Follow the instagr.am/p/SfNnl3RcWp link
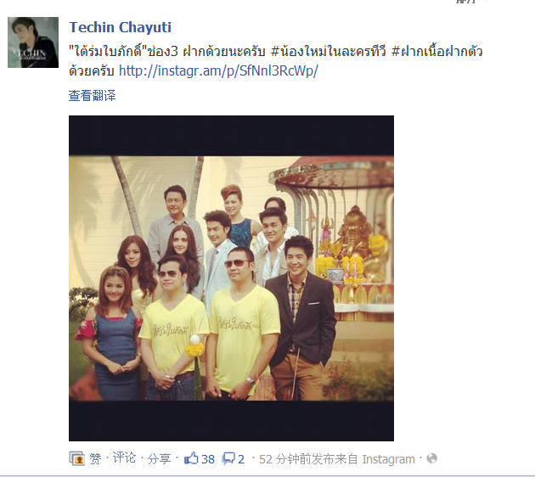 click(x=218, y=71)
